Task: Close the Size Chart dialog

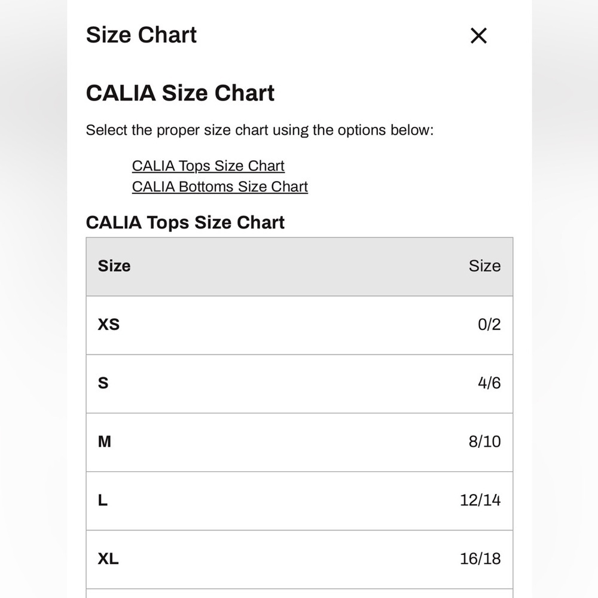Action: 478,35
